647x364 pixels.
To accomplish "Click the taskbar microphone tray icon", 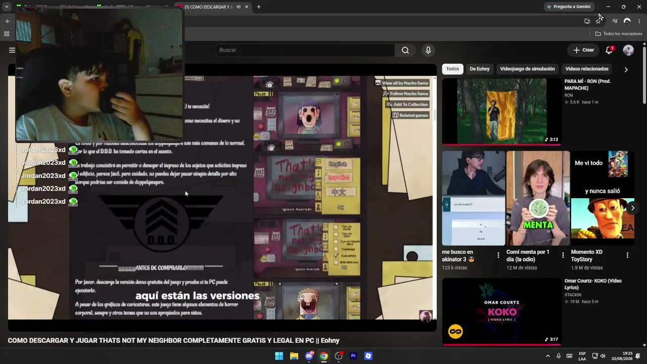I will (559, 356).
